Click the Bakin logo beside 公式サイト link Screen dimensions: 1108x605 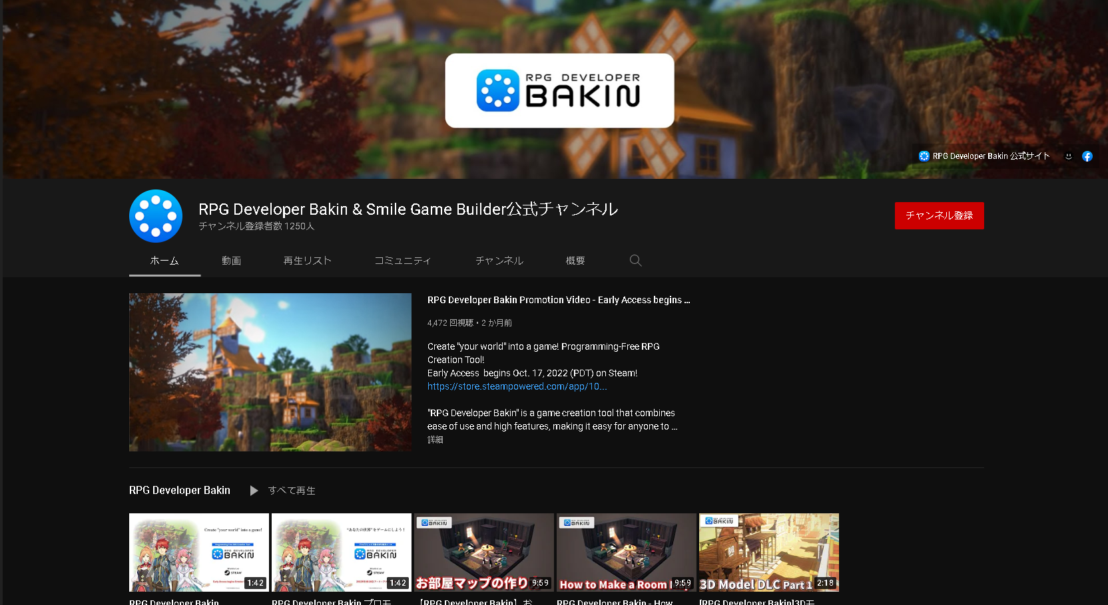click(924, 156)
